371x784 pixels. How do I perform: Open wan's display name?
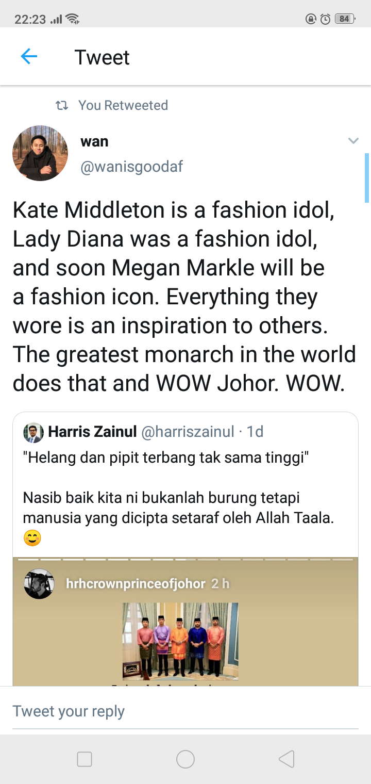tap(94, 141)
